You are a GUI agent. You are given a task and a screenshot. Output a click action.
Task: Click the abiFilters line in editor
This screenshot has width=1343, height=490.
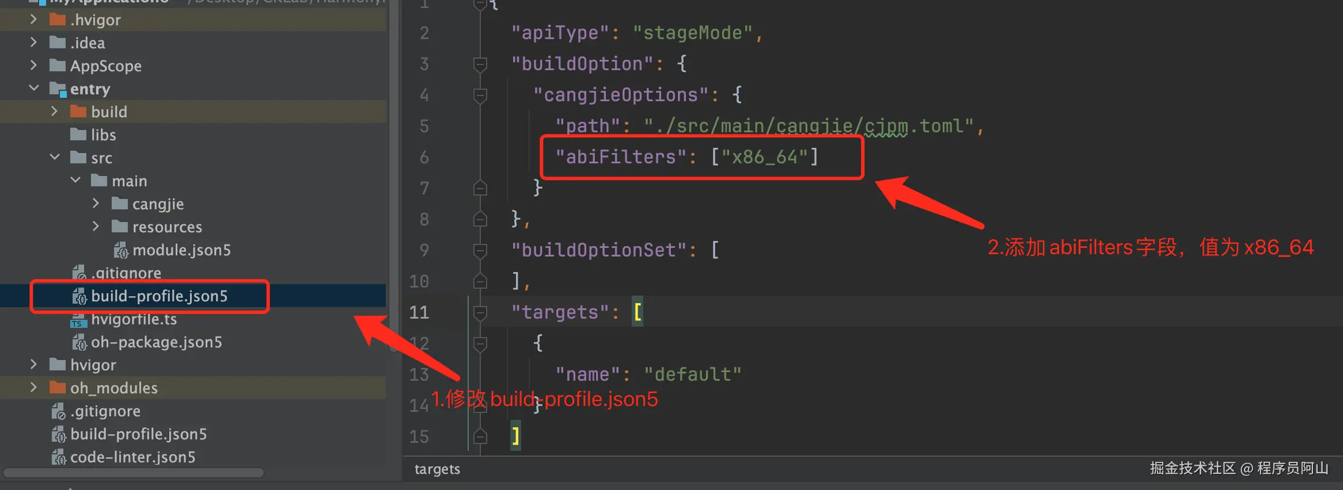click(x=685, y=157)
